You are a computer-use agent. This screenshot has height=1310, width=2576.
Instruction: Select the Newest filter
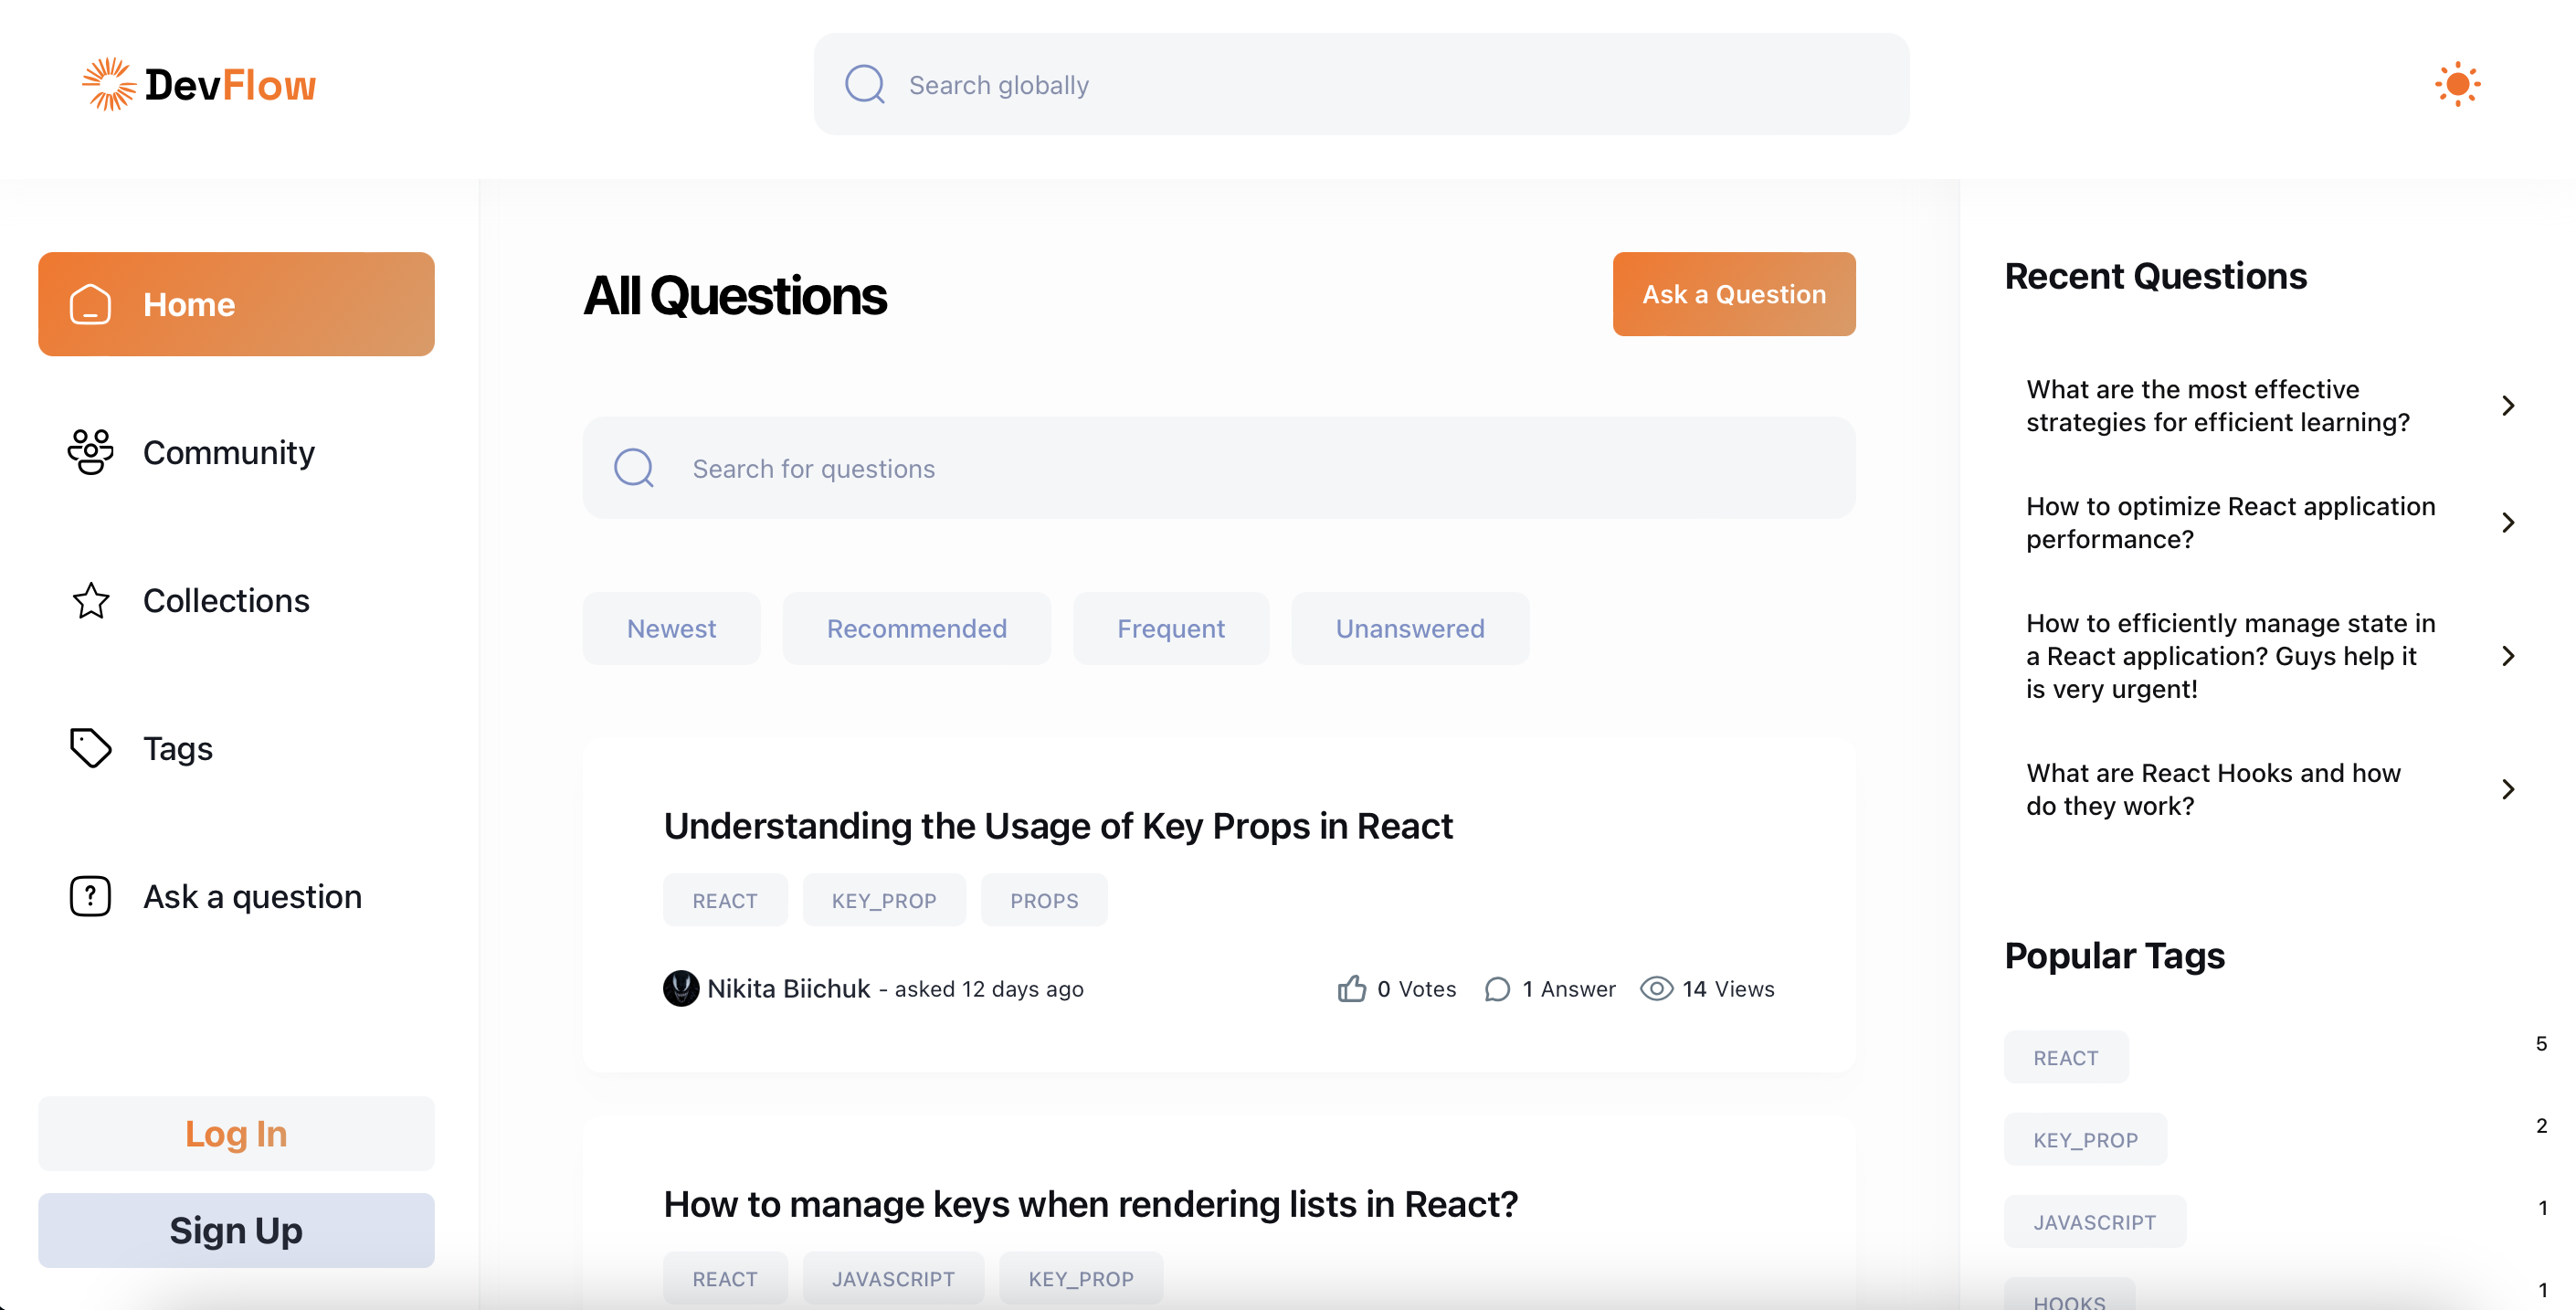[671, 628]
